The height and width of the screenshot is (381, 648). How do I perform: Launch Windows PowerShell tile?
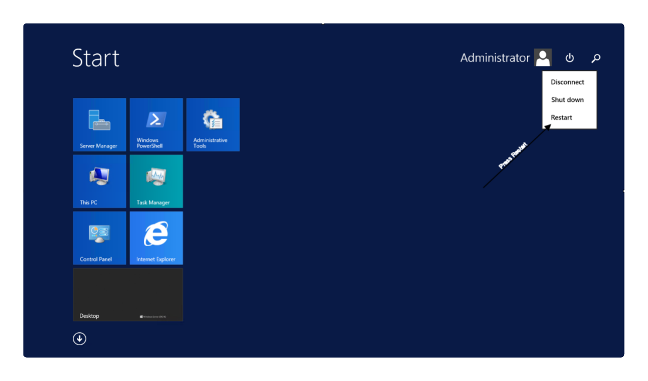click(156, 125)
